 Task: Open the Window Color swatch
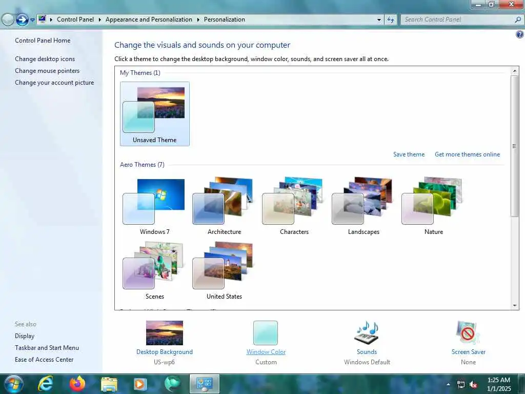(x=266, y=332)
